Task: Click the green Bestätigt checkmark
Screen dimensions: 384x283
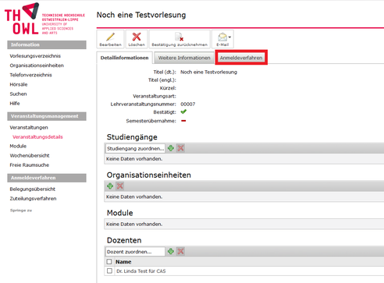Action: (183, 111)
